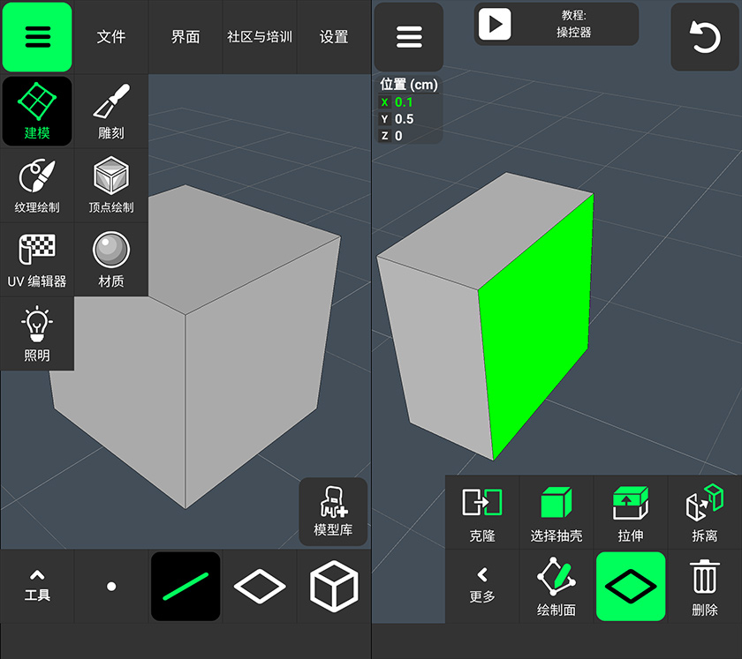The height and width of the screenshot is (659, 742).
Task: Choose the 选择抽壳 select shell tool
Action: coord(556,513)
